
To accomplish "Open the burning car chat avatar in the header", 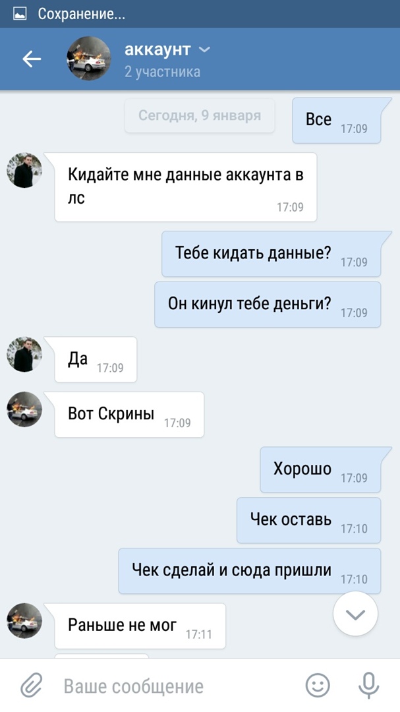I will tap(88, 59).
